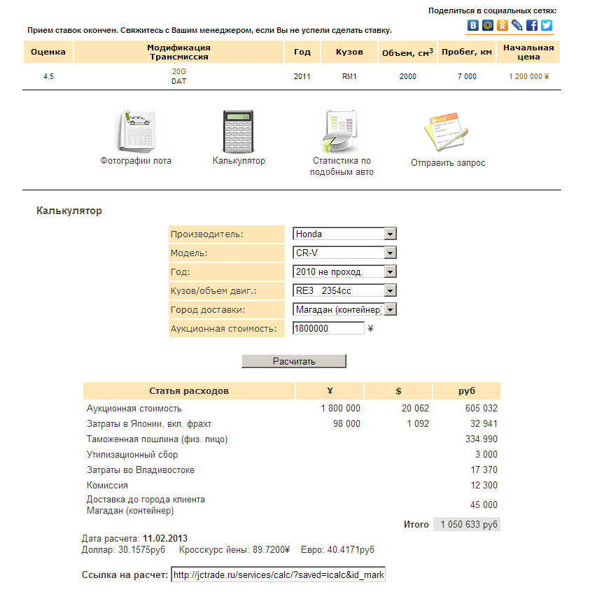The image size is (597, 592).
Task: Open statistics for similar cars icon
Action: (x=342, y=131)
